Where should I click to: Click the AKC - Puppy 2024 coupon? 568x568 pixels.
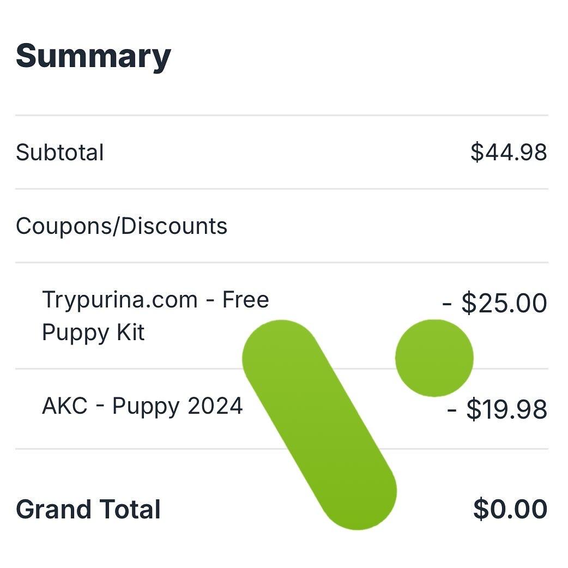[x=142, y=406]
